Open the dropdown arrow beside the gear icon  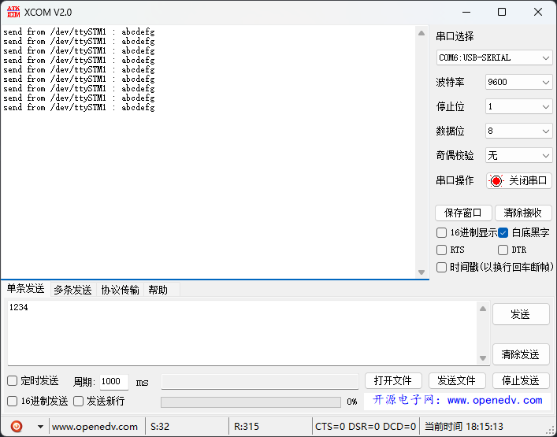tap(40, 427)
